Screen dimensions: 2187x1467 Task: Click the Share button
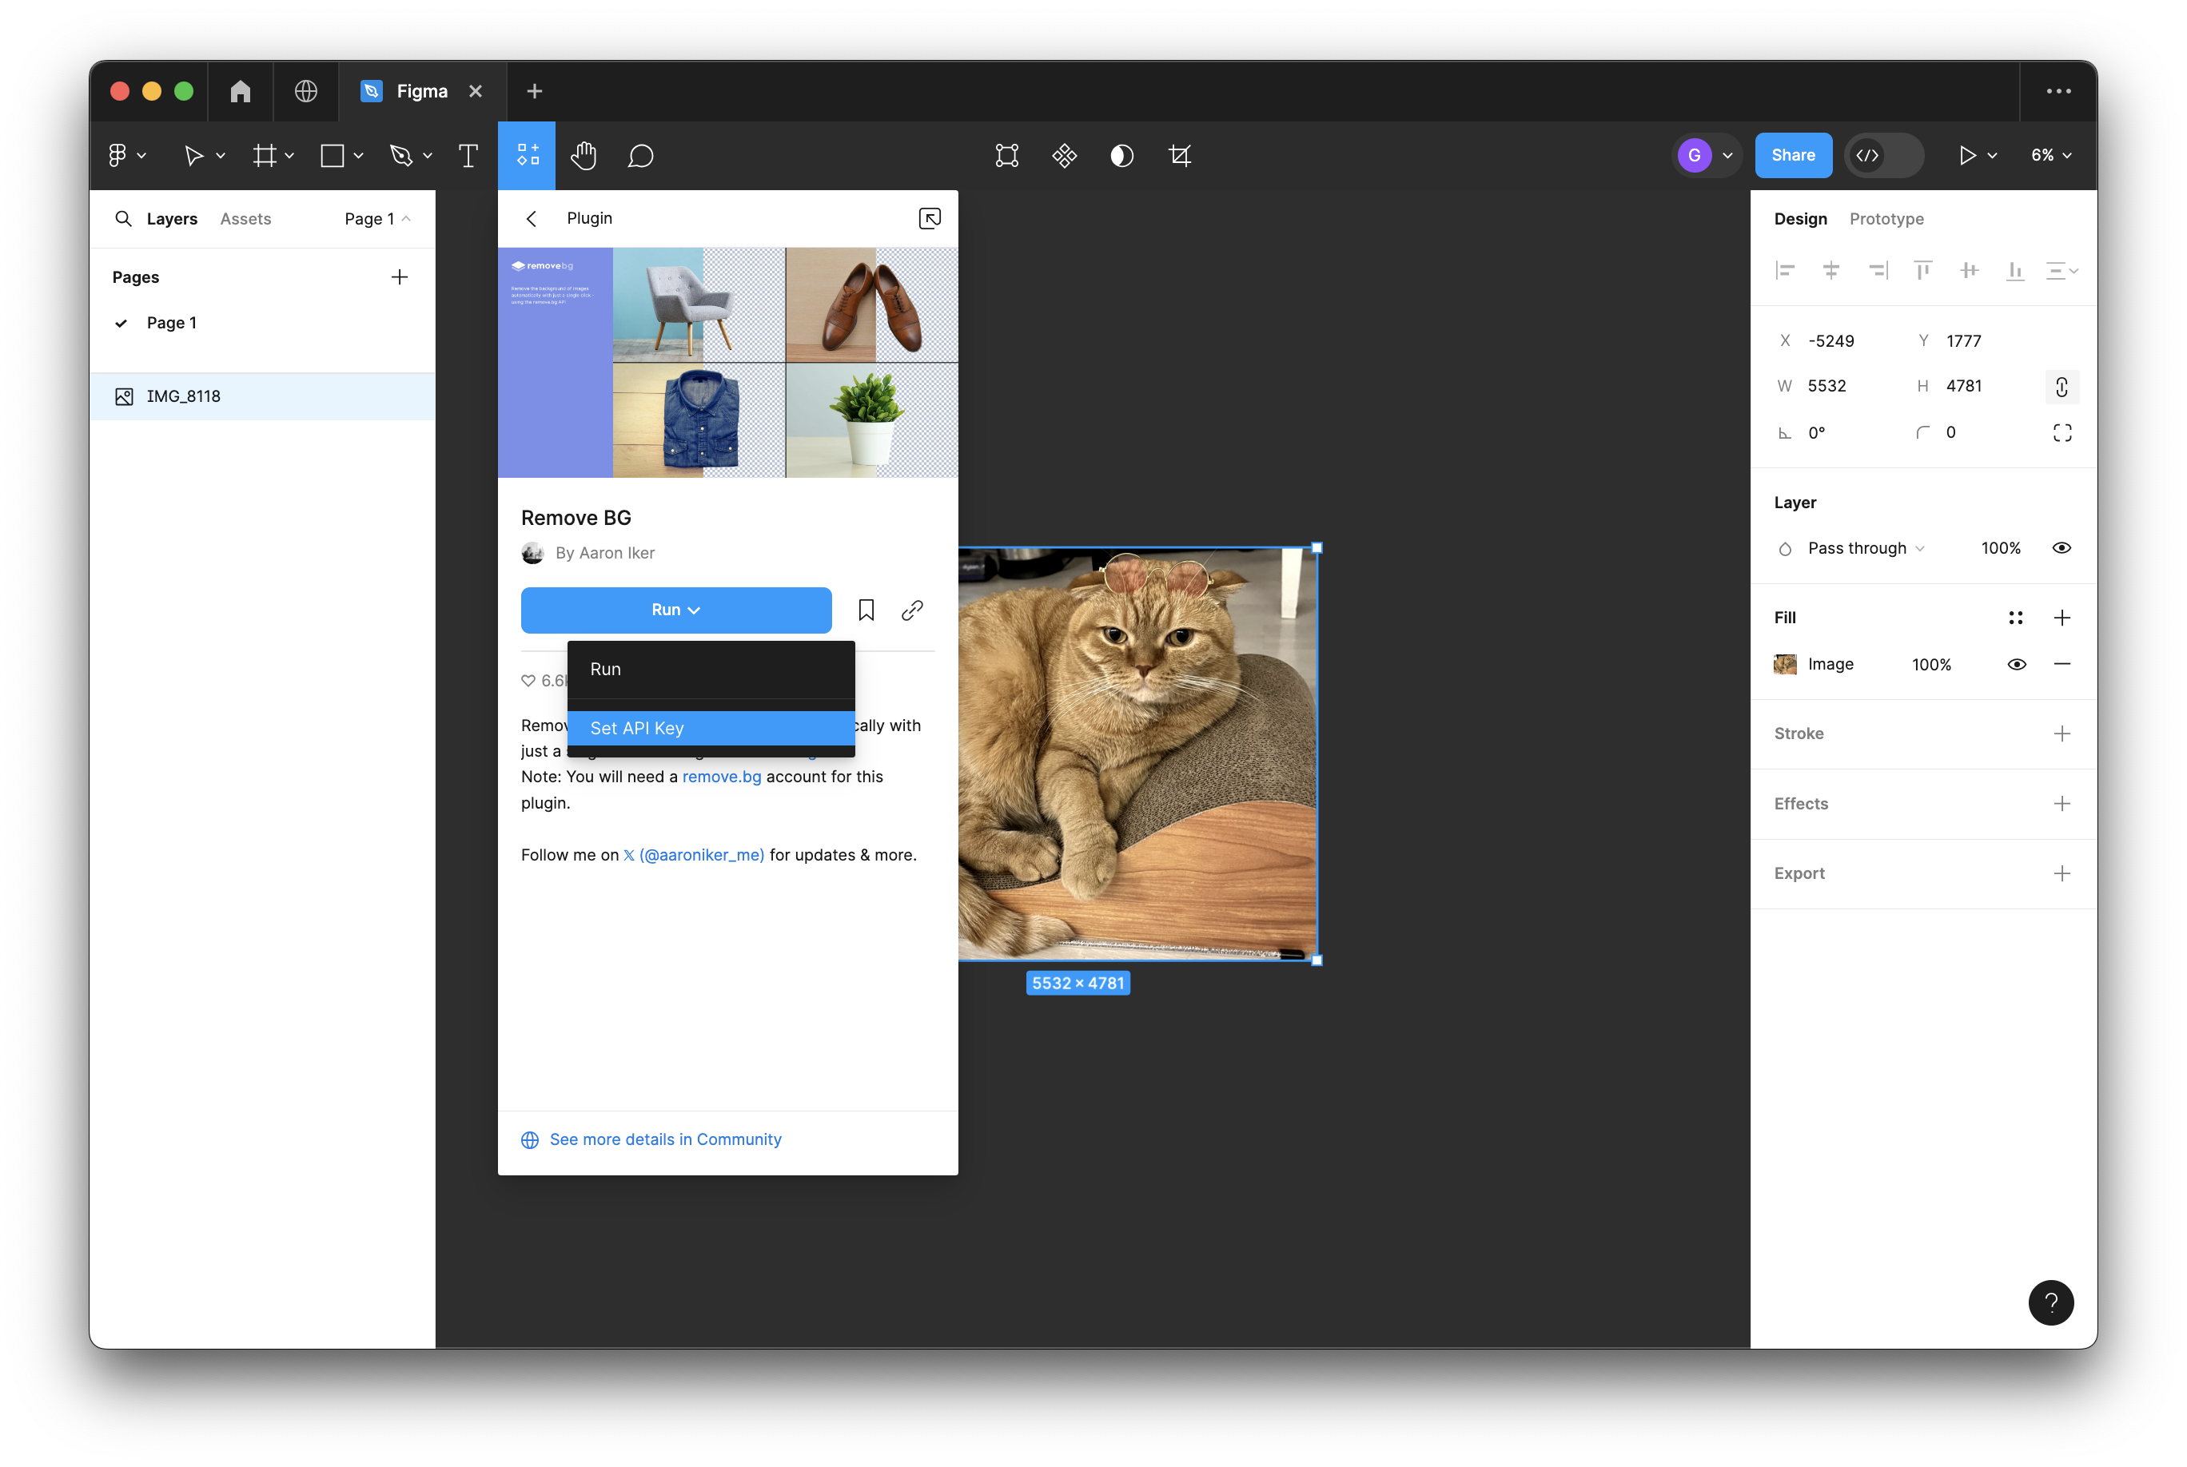click(x=1792, y=155)
